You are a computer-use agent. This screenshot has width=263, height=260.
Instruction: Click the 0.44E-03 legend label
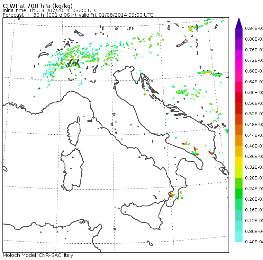254,135
